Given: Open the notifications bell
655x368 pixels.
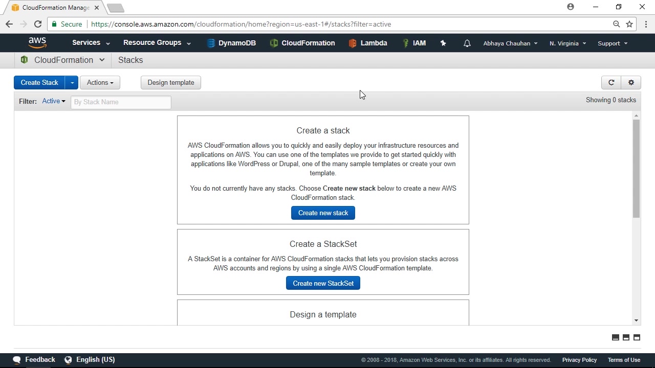Looking at the screenshot, I should [x=467, y=43].
